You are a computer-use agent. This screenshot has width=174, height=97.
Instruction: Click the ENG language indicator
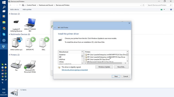click(4, 89)
